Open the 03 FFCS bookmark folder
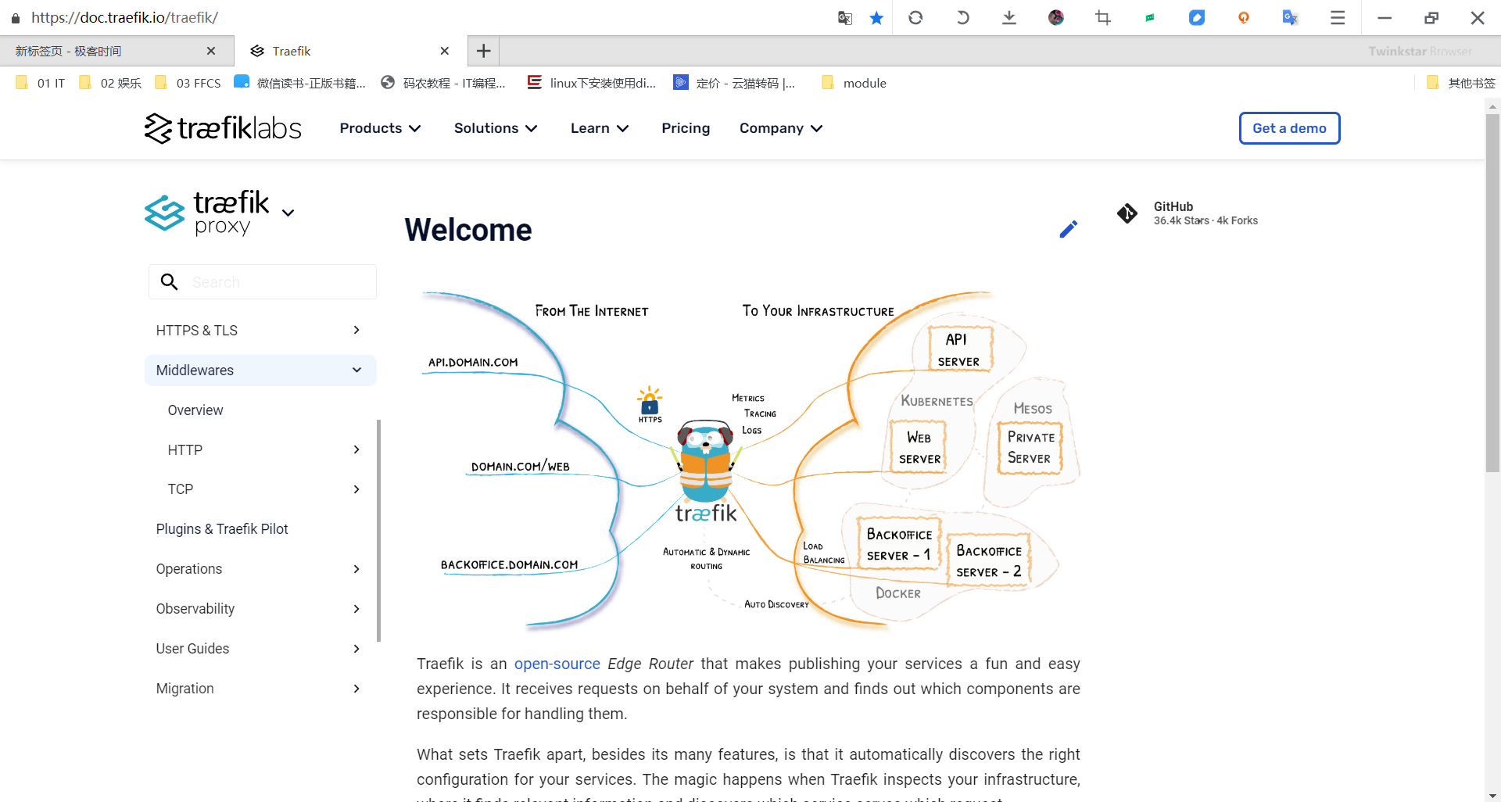Viewport: 1501px width, 802px height. 188,83
